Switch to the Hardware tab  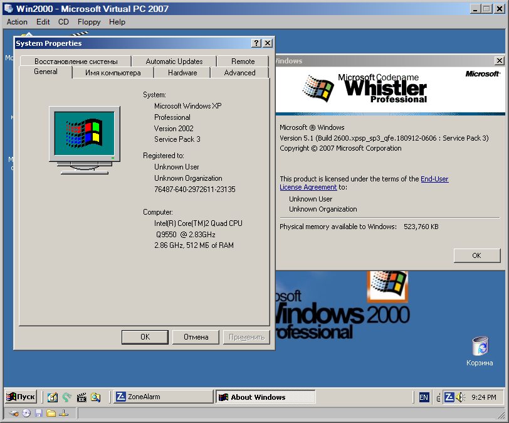coord(182,73)
